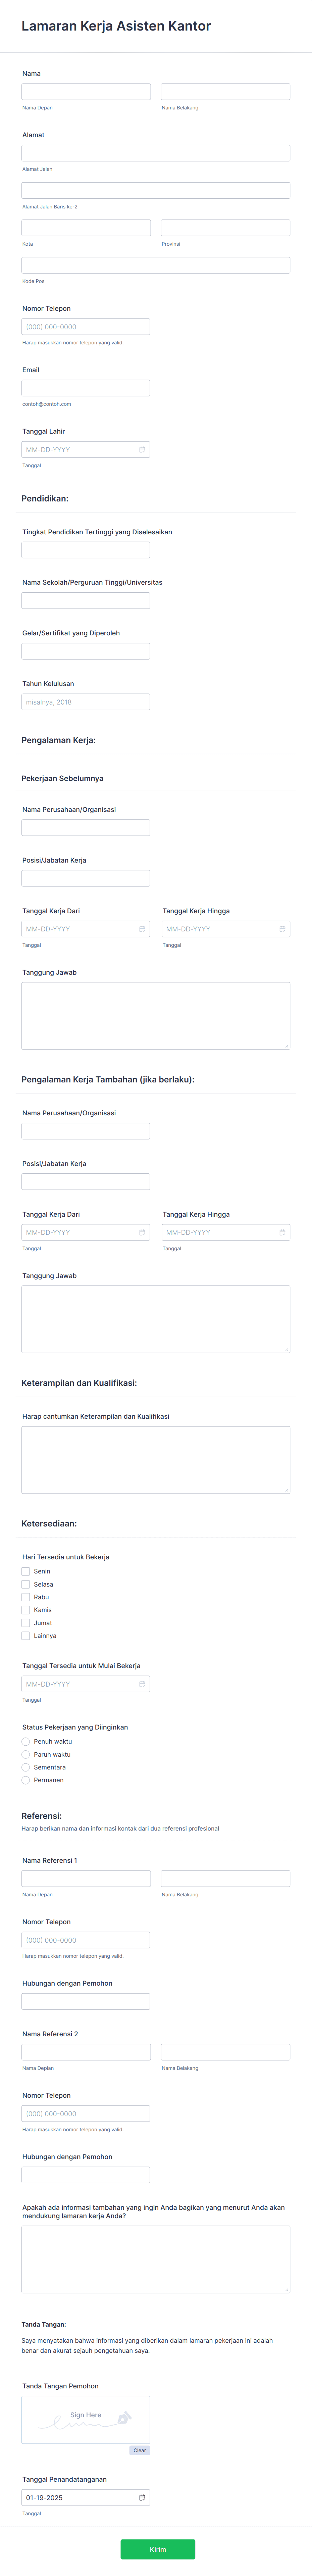Open calendar icon for Tanggal Lahir
Image resolution: width=312 pixels, height=2576 pixels.
(142, 450)
